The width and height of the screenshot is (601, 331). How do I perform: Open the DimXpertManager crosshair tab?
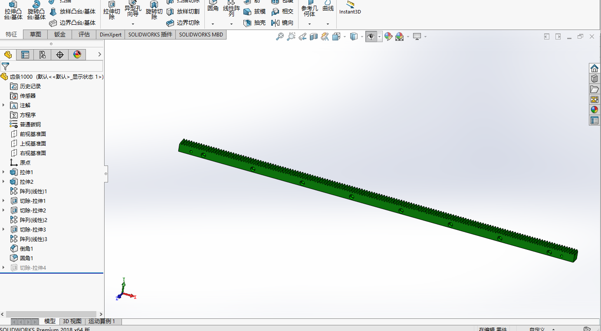(60, 55)
